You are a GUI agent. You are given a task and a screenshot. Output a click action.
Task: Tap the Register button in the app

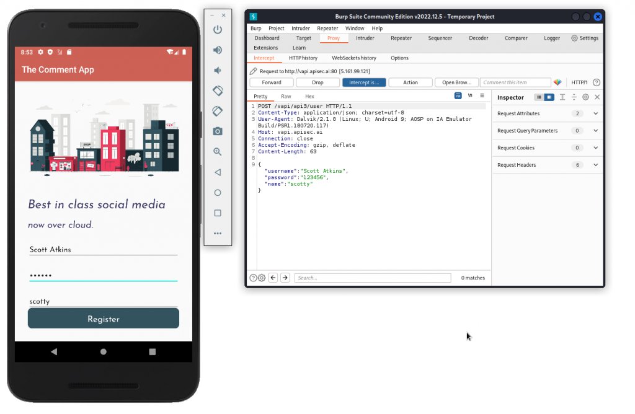(104, 319)
